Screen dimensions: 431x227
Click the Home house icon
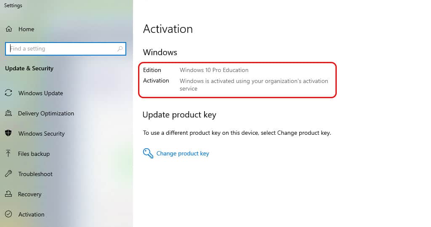pyautogui.click(x=9, y=29)
